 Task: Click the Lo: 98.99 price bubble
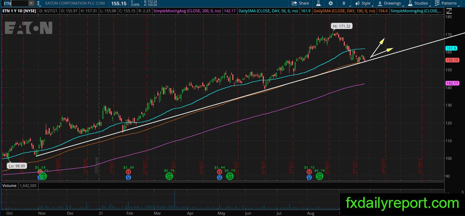pyautogui.click(x=16, y=166)
